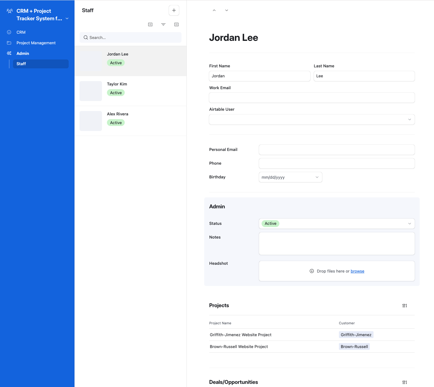Image resolution: width=434 pixels, height=387 pixels.
Task: Select the Staff item under Admin
Action: [x=21, y=64]
